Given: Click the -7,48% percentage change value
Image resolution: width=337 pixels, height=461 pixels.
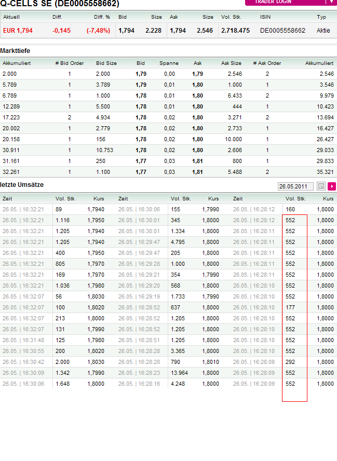Looking at the screenshot, I should [x=98, y=31].
